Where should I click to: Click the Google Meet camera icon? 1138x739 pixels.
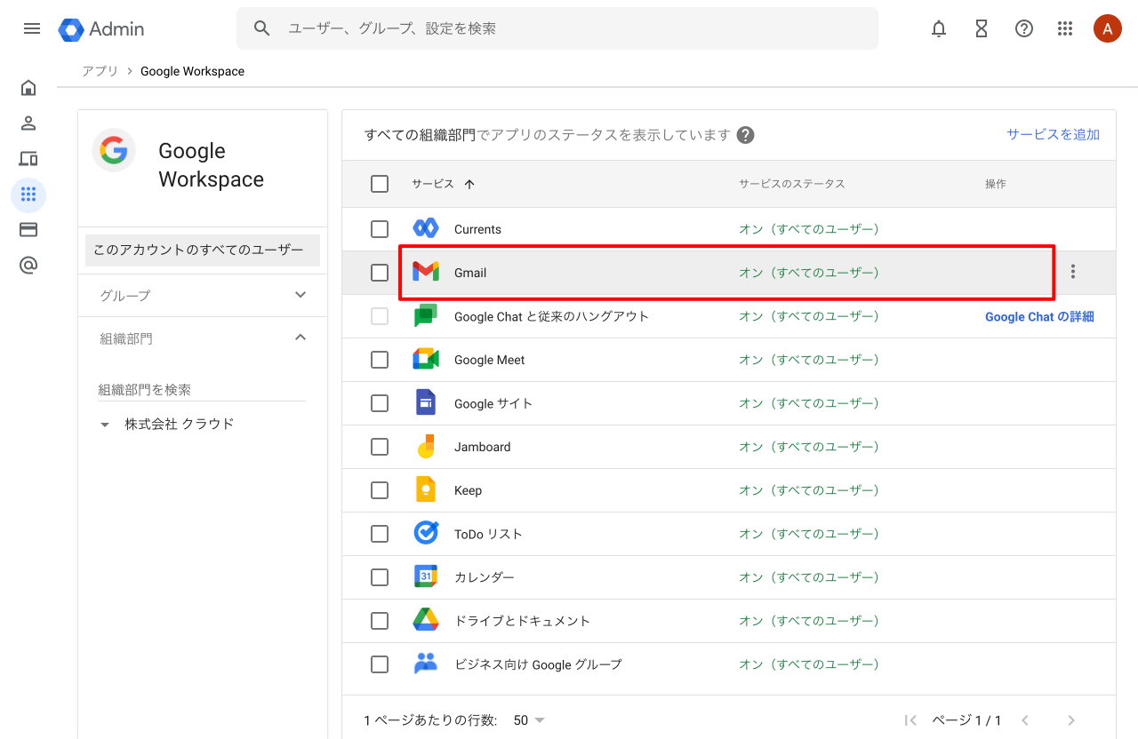[x=426, y=360]
